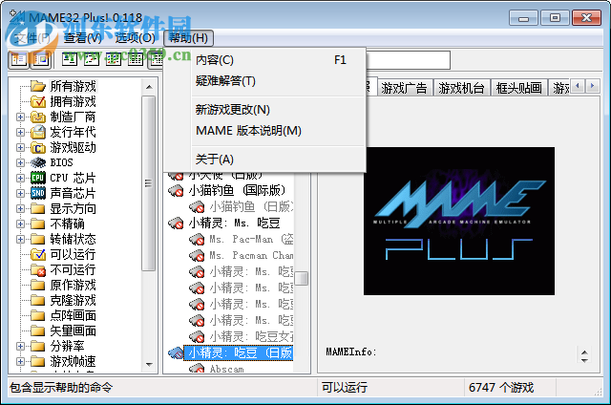Click the 不可运行 red-cross folder icon
This screenshot has width=611, height=405.
(38, 269)
